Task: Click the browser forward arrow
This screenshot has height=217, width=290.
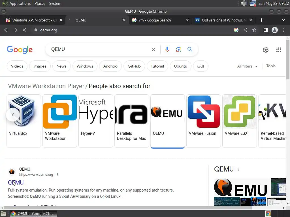Action: tap(15, 30)
